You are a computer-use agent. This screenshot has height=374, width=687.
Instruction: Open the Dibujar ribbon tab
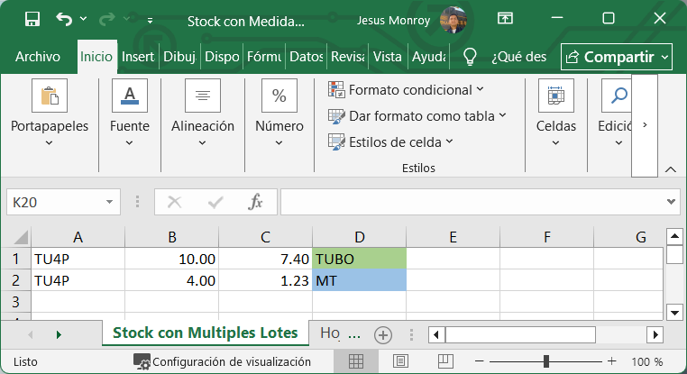click(x=179, y=57)
